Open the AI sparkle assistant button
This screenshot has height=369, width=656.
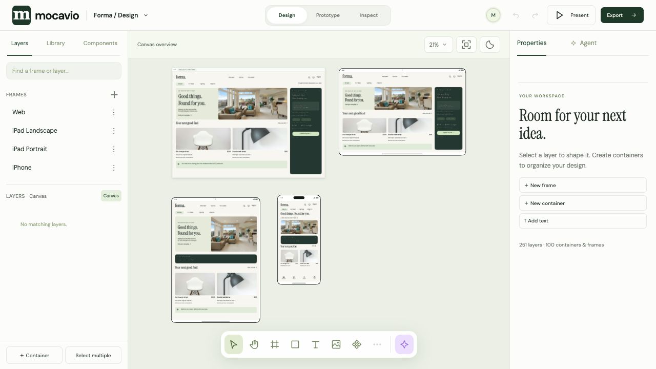[x=404, y=344]
